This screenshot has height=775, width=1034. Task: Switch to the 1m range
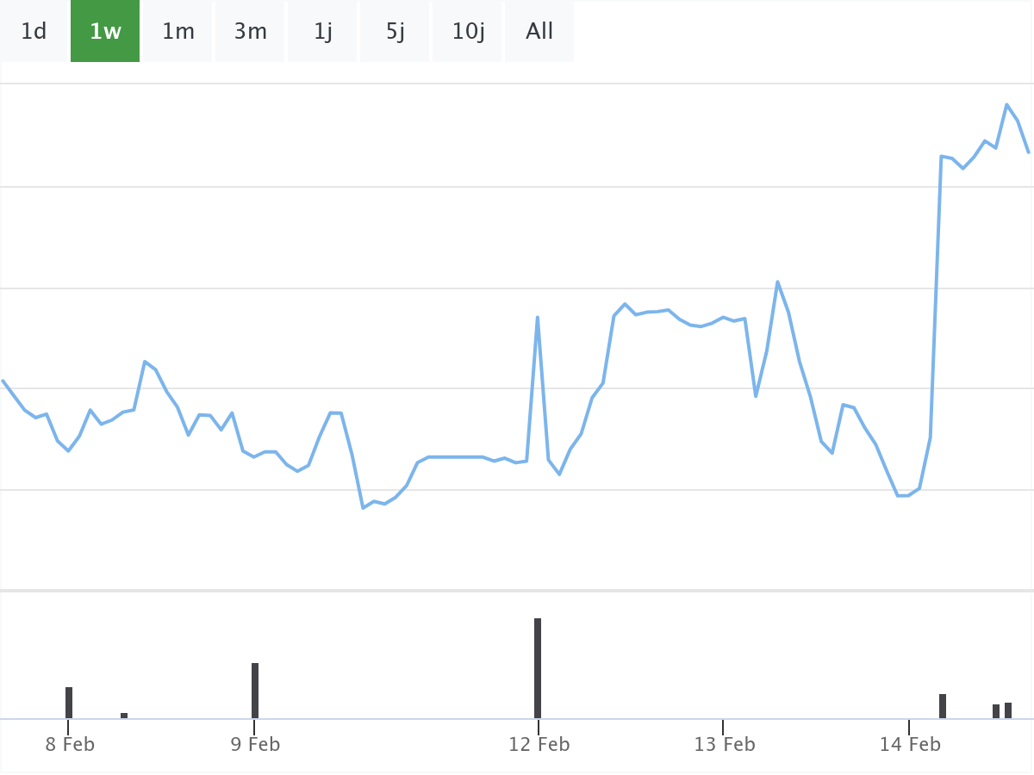(x=178, y=32)
